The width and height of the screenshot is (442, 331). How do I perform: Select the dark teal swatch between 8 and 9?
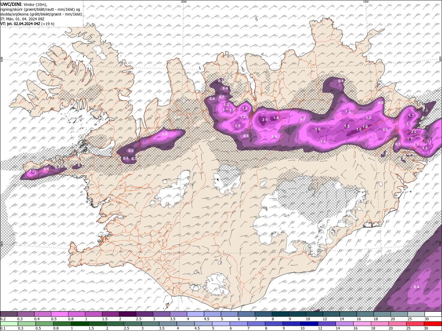pos(280,314)
